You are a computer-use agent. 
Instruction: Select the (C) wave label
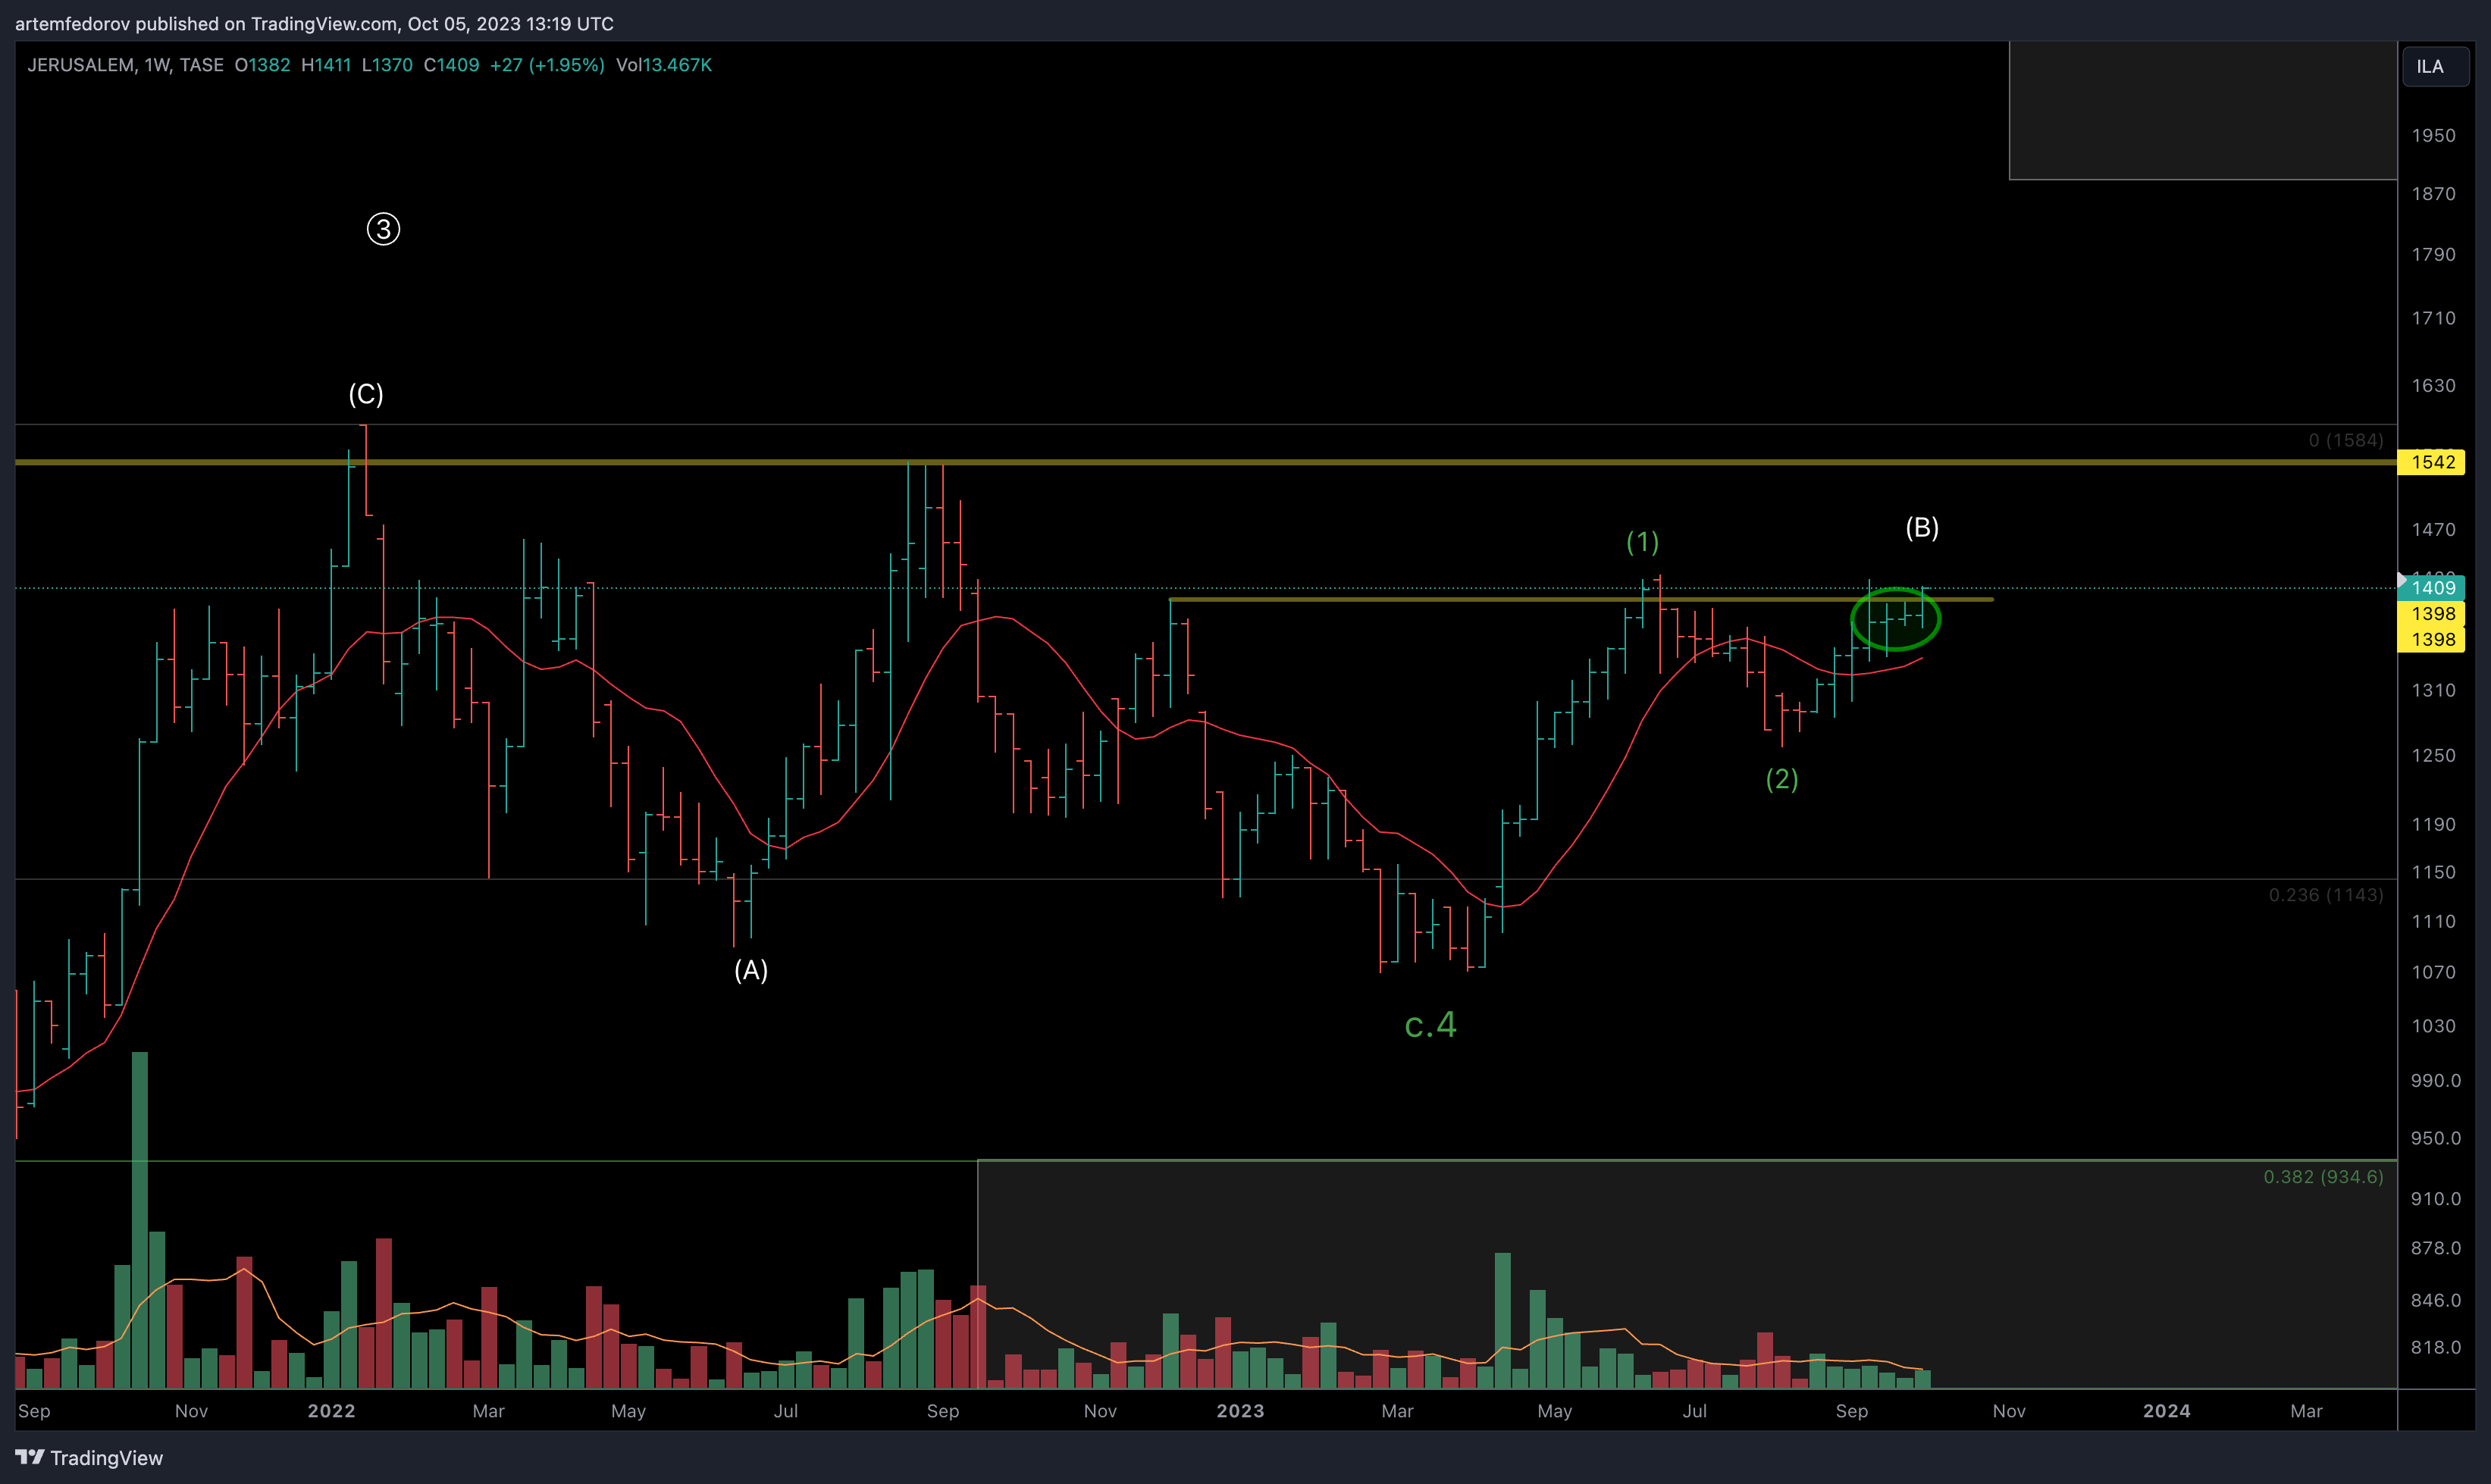(x=366, y=394)
